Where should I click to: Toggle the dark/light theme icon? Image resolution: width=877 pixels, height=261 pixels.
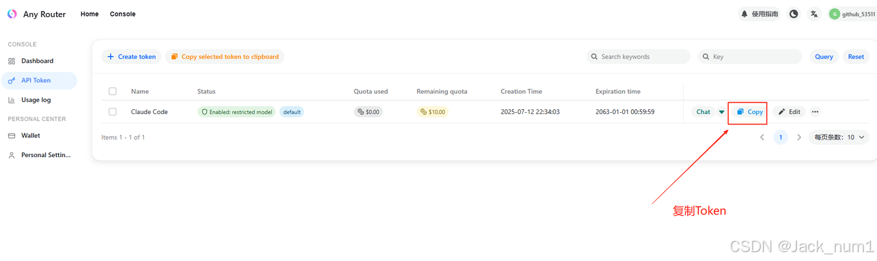pyautogui.click(x=794, y=14)
